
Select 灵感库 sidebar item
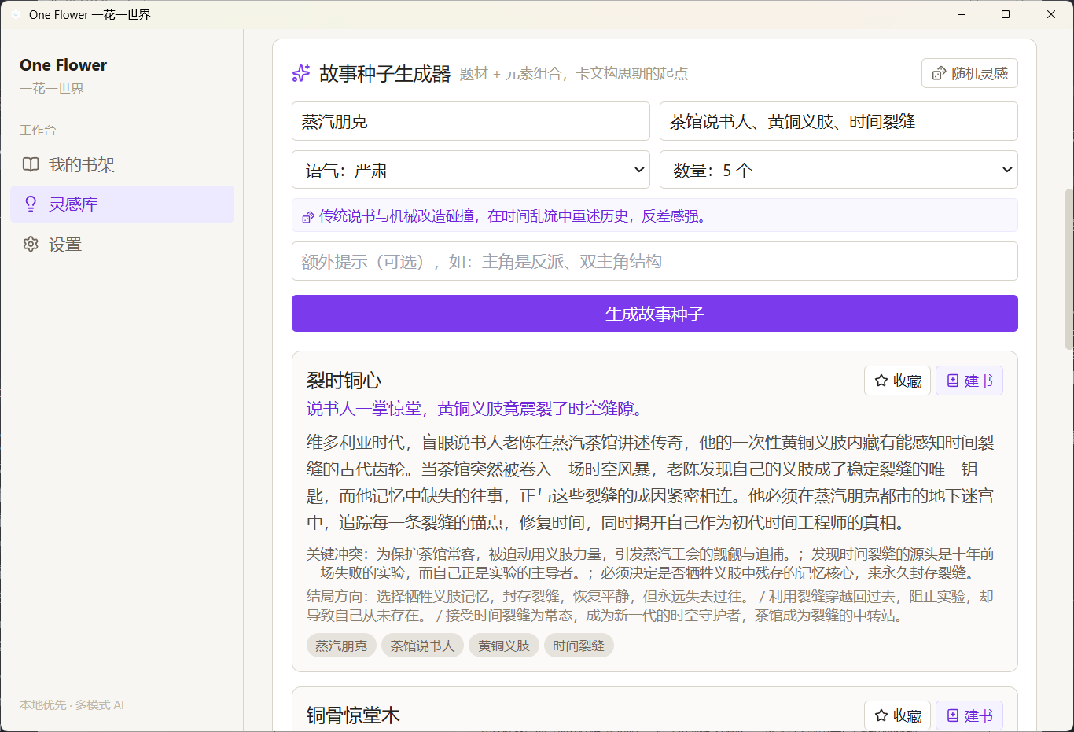coord(122,204)
